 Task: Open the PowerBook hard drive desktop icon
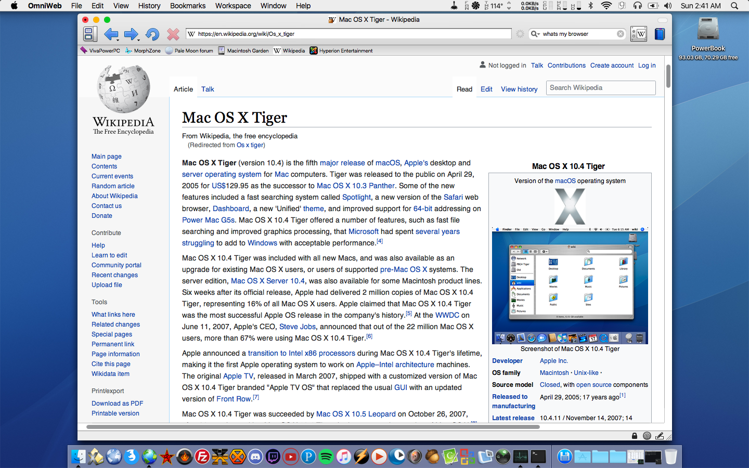click(x=708, y=29)
